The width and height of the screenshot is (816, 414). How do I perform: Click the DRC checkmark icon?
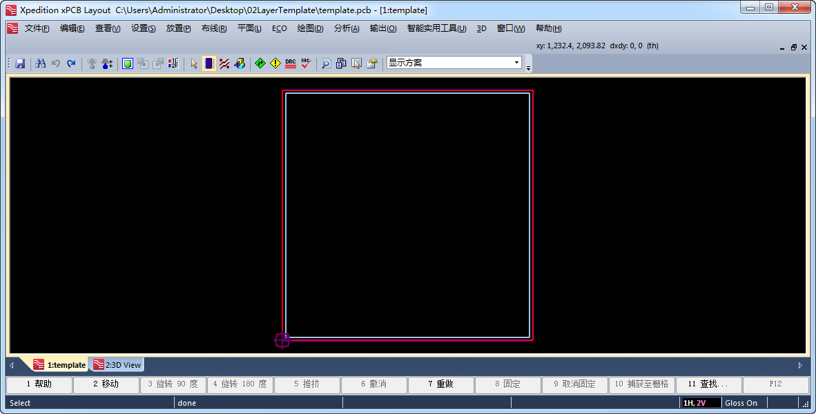click(x=306, y=63)
